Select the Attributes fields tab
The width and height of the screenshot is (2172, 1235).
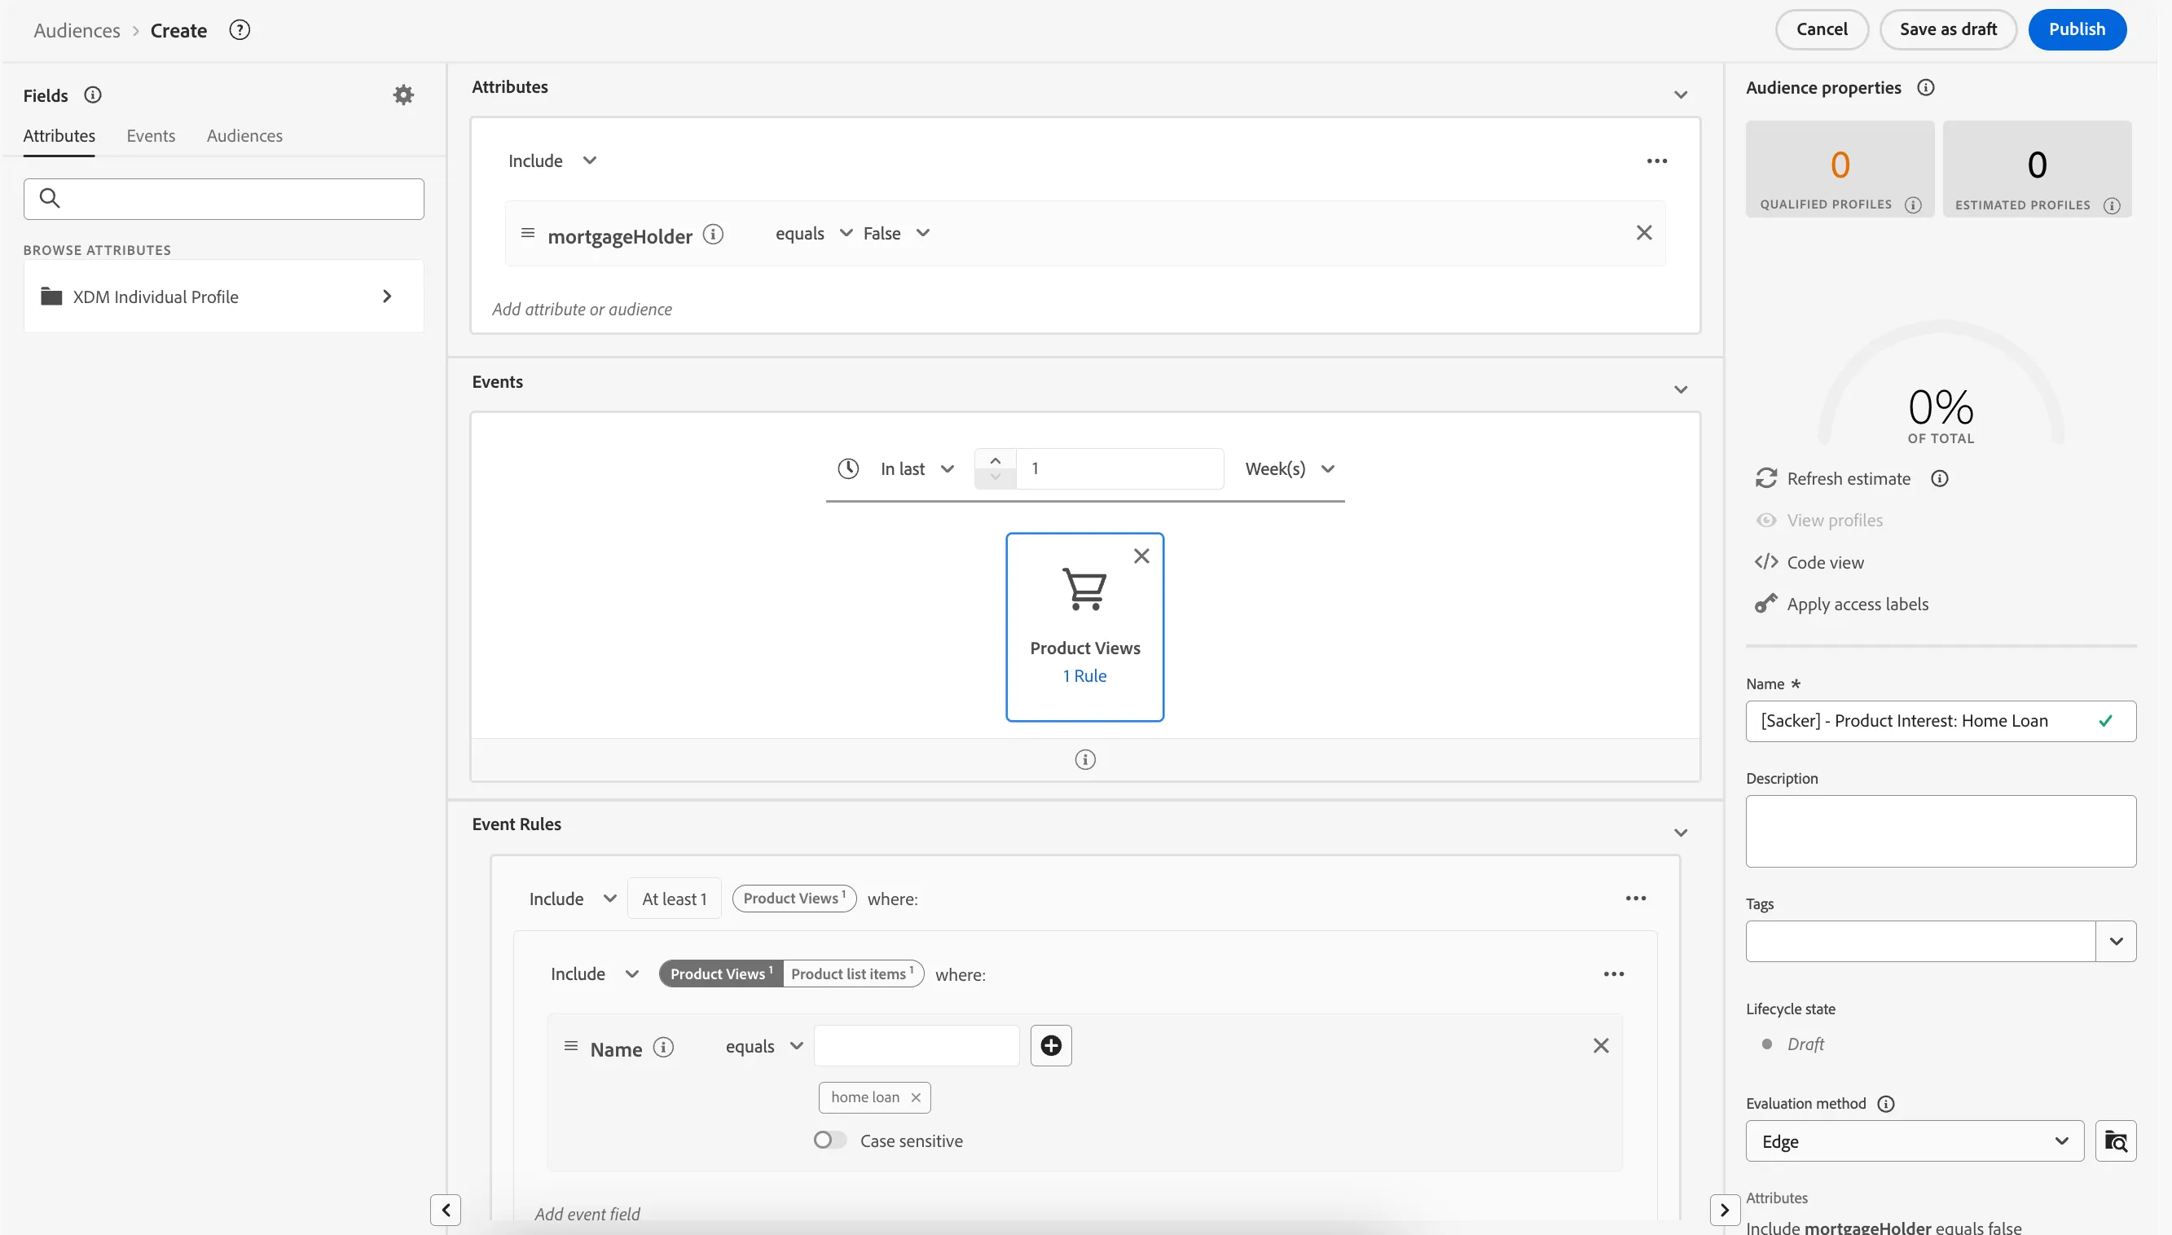[59, 136]
